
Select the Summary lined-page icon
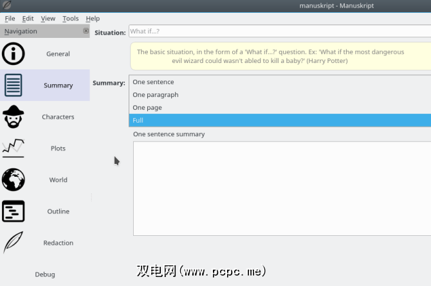coord(14,85)
